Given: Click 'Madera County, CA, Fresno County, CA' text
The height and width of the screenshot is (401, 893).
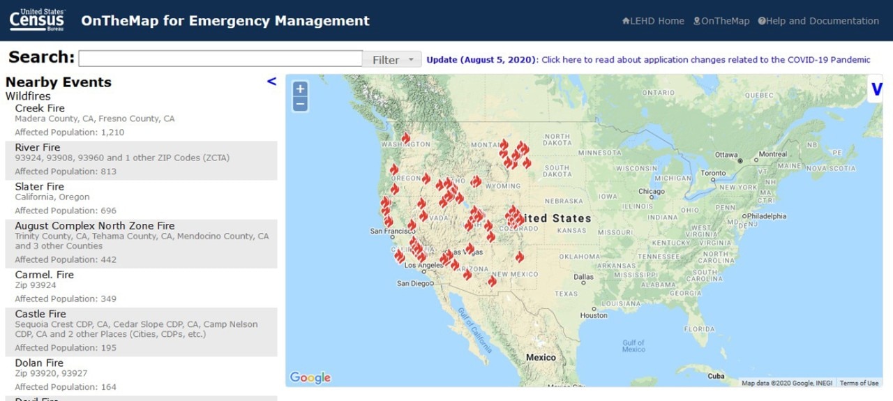Looking at the screenshot, I should tap(95, 119).
